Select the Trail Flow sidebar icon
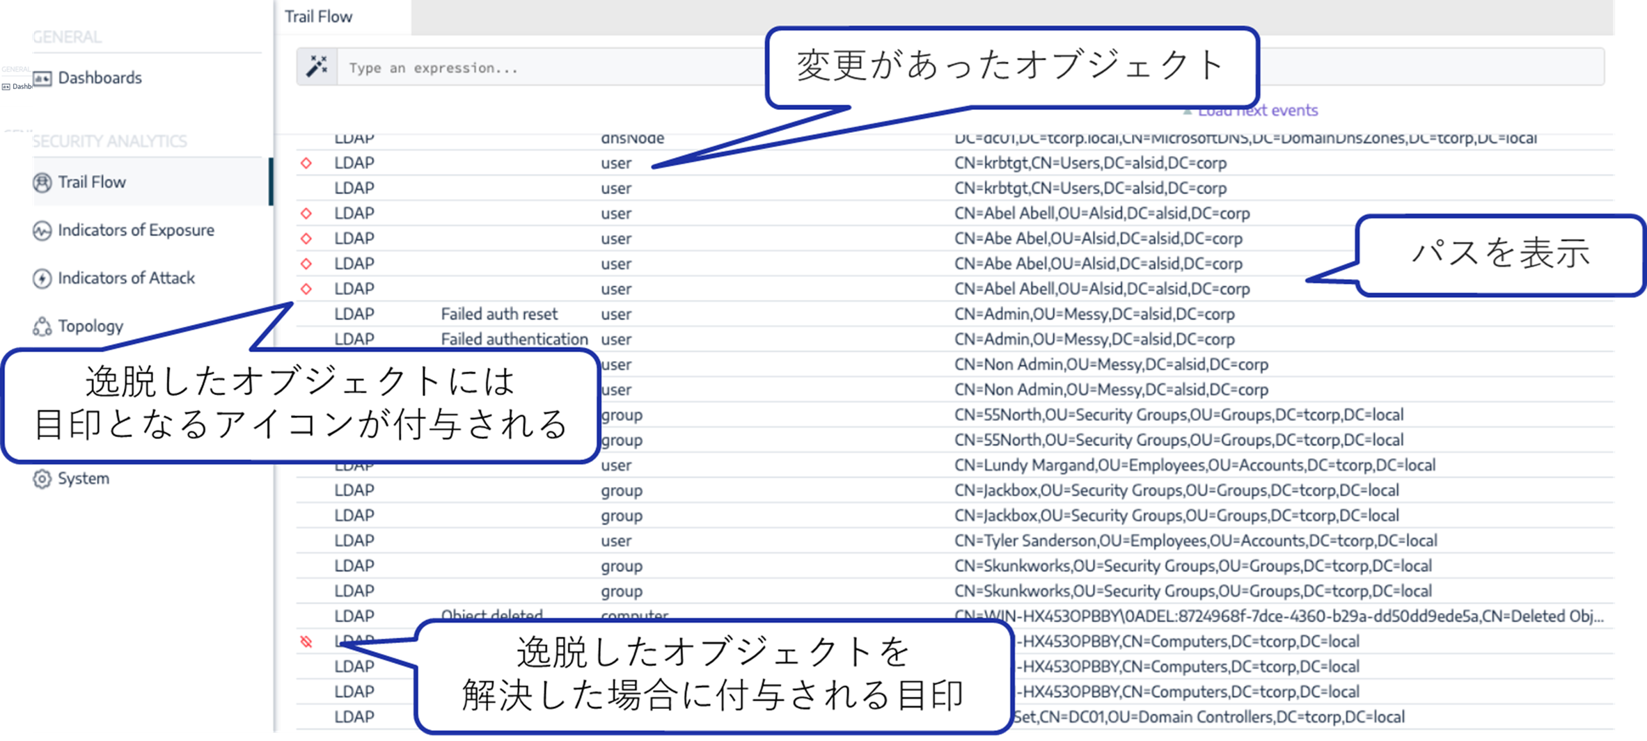The width and height of the screenshot is (1647, 741). point(42,182)
